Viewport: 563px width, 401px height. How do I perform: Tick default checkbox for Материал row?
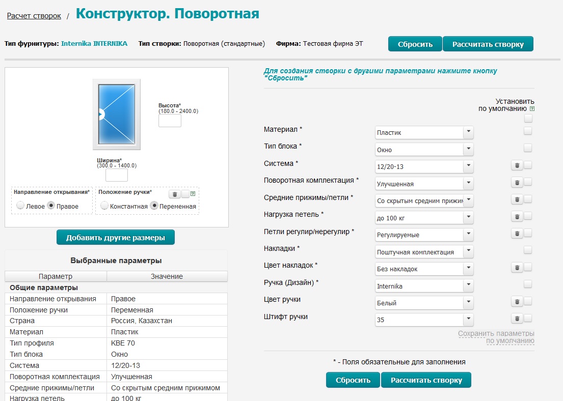click(x=528, y=131)
